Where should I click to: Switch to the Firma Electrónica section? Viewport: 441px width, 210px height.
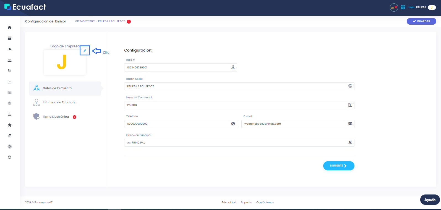coord(56,117)
